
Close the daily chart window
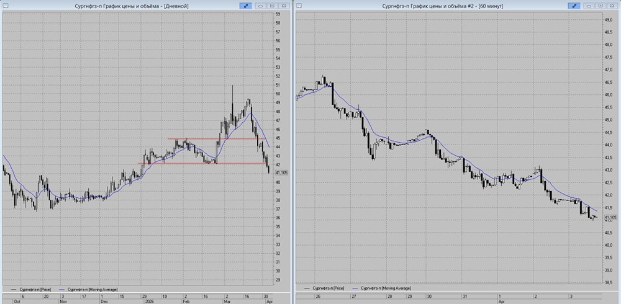coord(284,6)
